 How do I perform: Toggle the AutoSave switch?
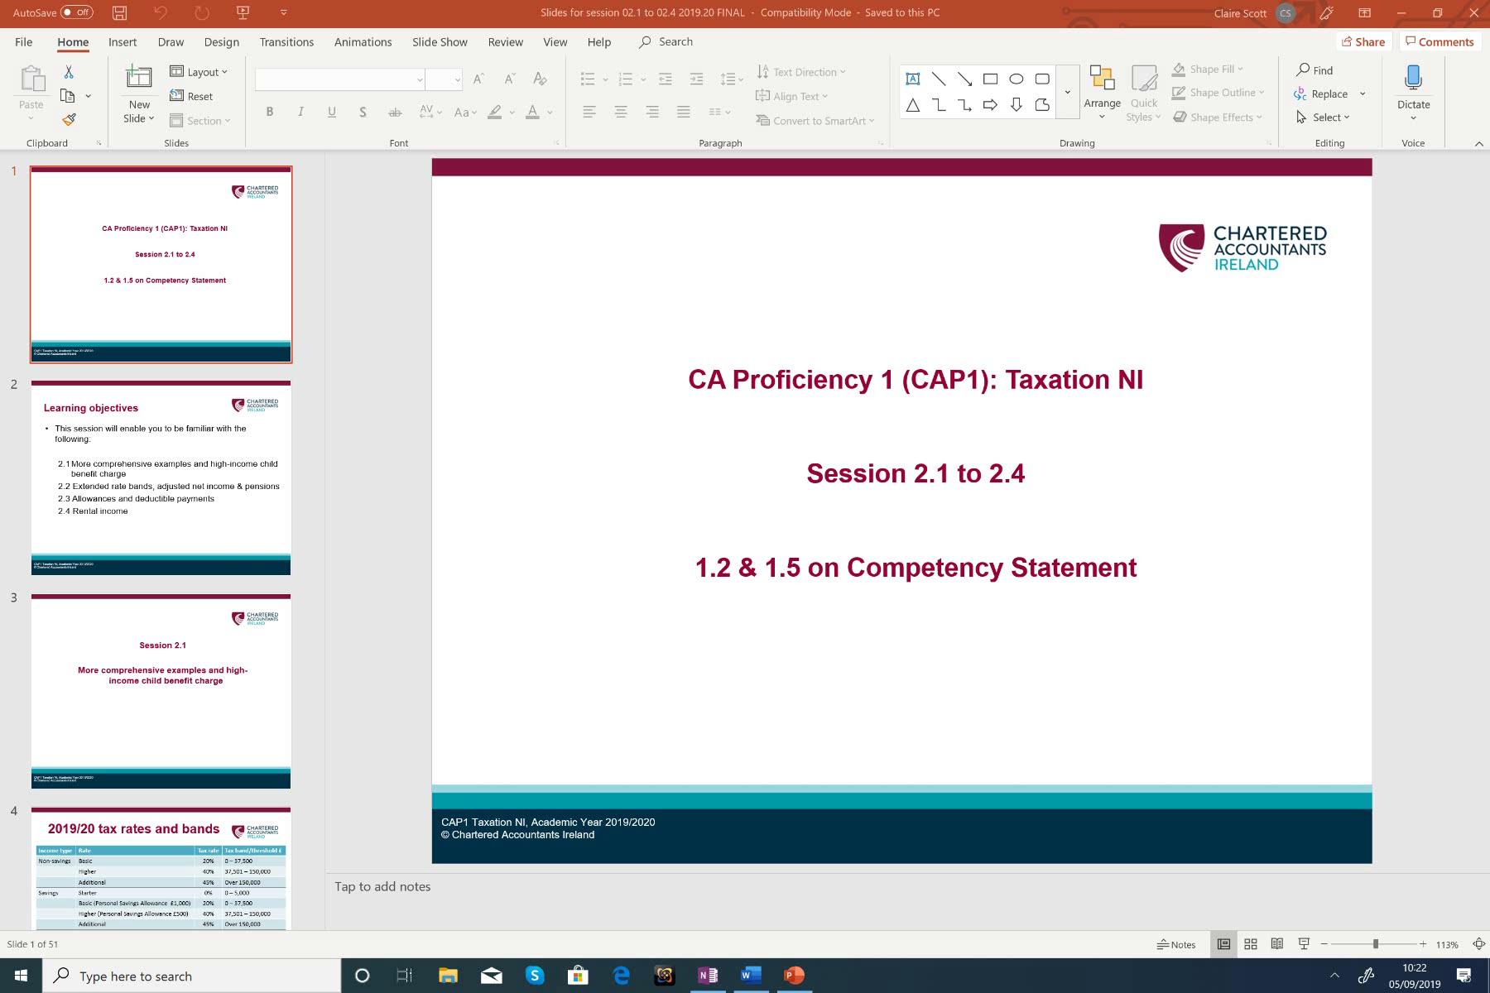pos(77,12)
